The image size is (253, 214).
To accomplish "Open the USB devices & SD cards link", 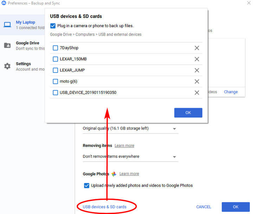I will point(105,207).
